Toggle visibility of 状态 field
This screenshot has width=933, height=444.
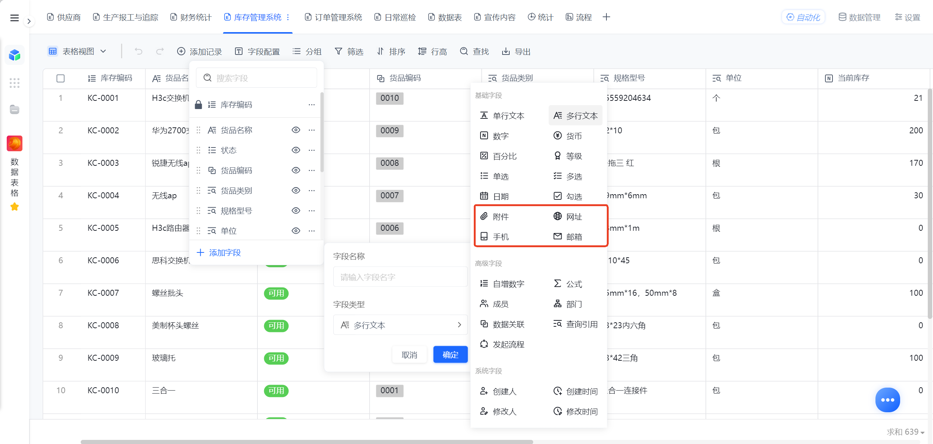pos(296,150)
